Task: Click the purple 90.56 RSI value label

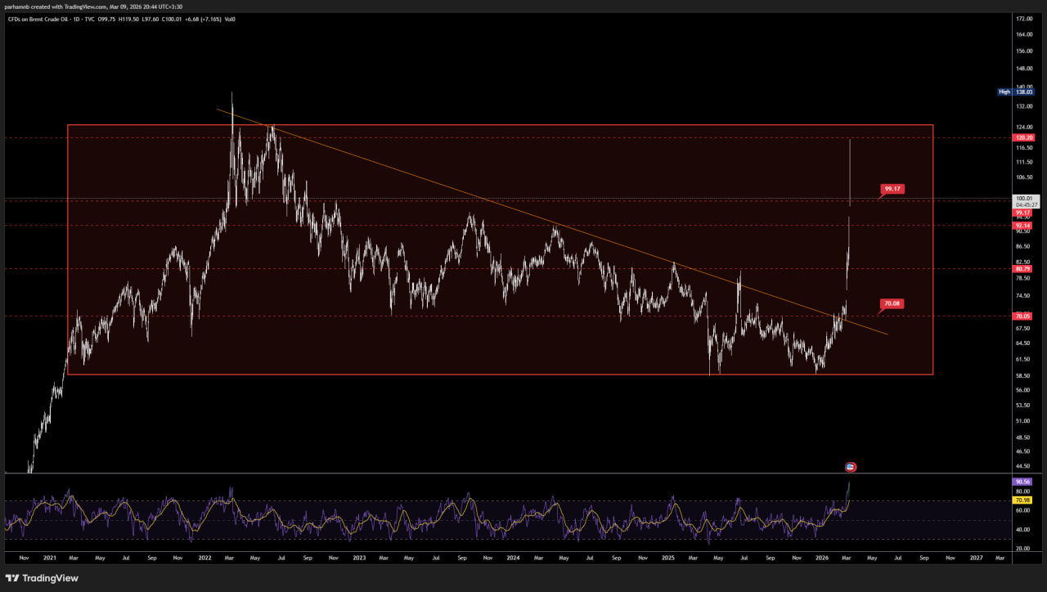Action: point(1022,482)
